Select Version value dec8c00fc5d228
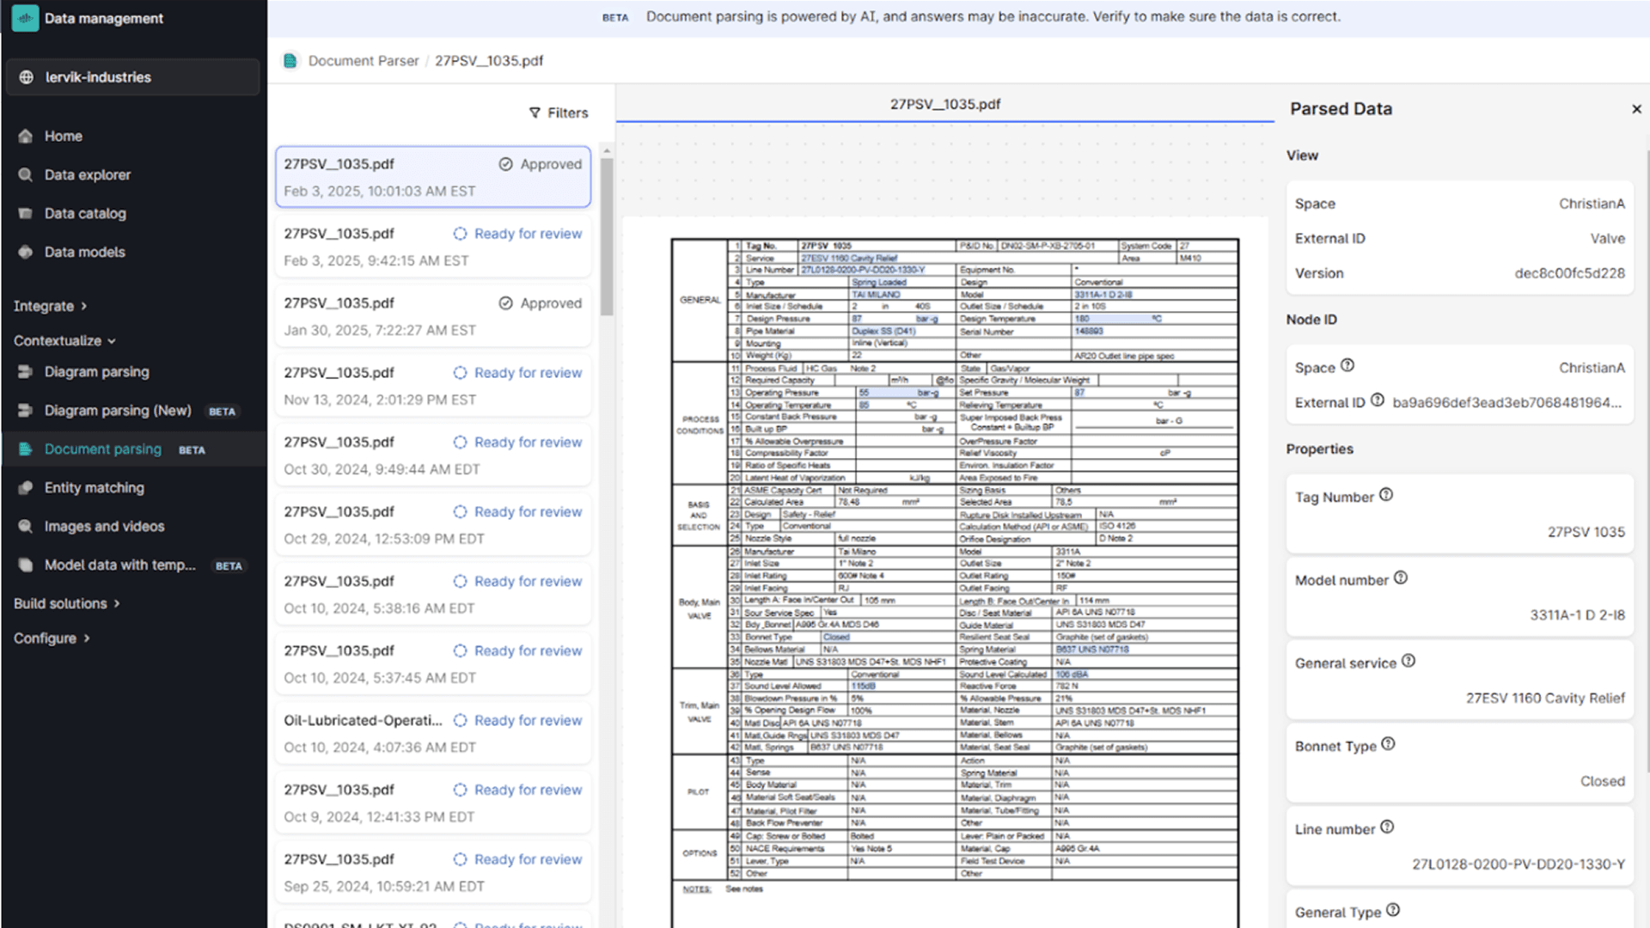 pyautogui.click(x=1569, y=273)
